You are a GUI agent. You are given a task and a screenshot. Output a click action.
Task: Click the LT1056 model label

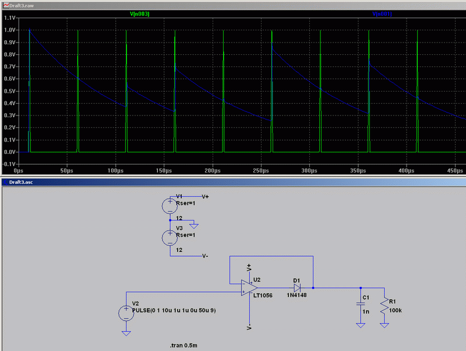pos(263,296)
